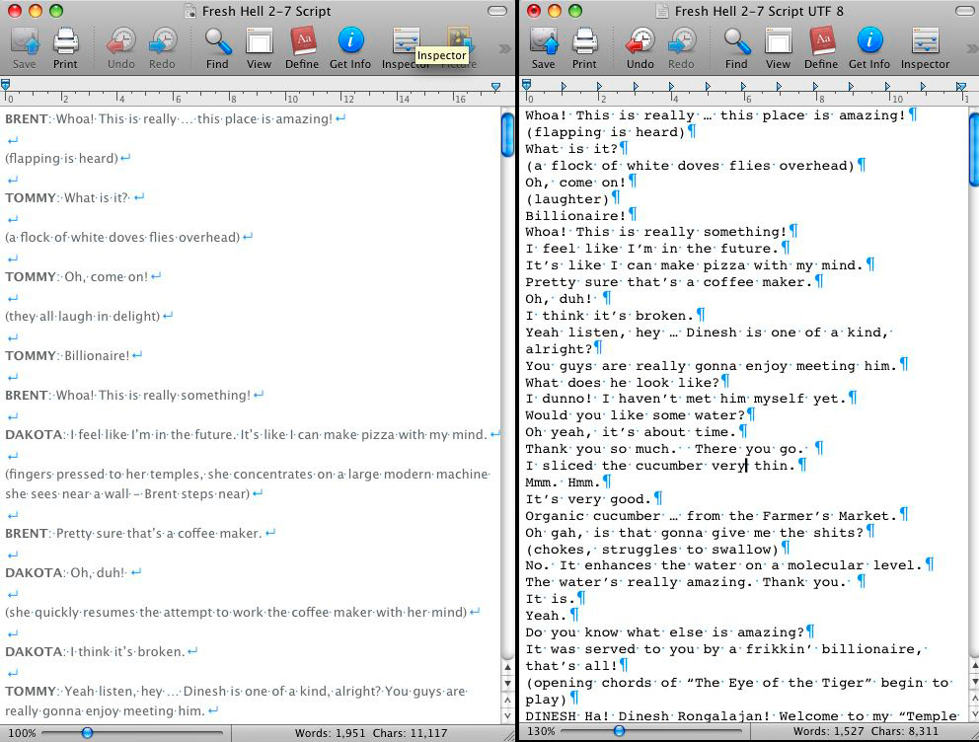The height and width of the screenshot is (742, 979).
Task: Adjust zoom slider in left window status bar
Action: 88,732
